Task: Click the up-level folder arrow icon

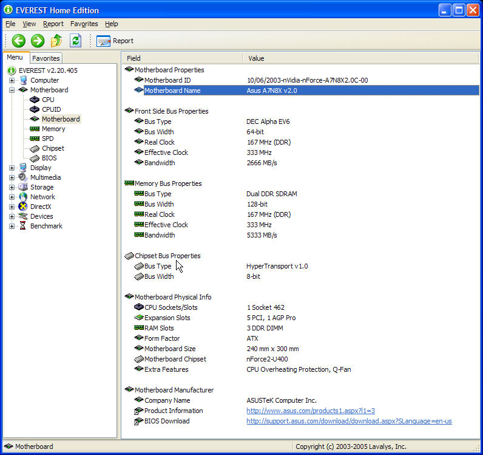Action: point(56,41)
